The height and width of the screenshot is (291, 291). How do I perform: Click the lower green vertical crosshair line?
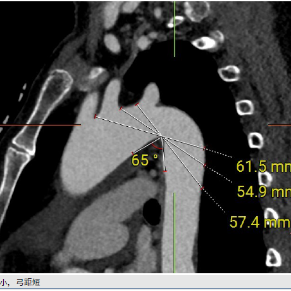point(174,233)
